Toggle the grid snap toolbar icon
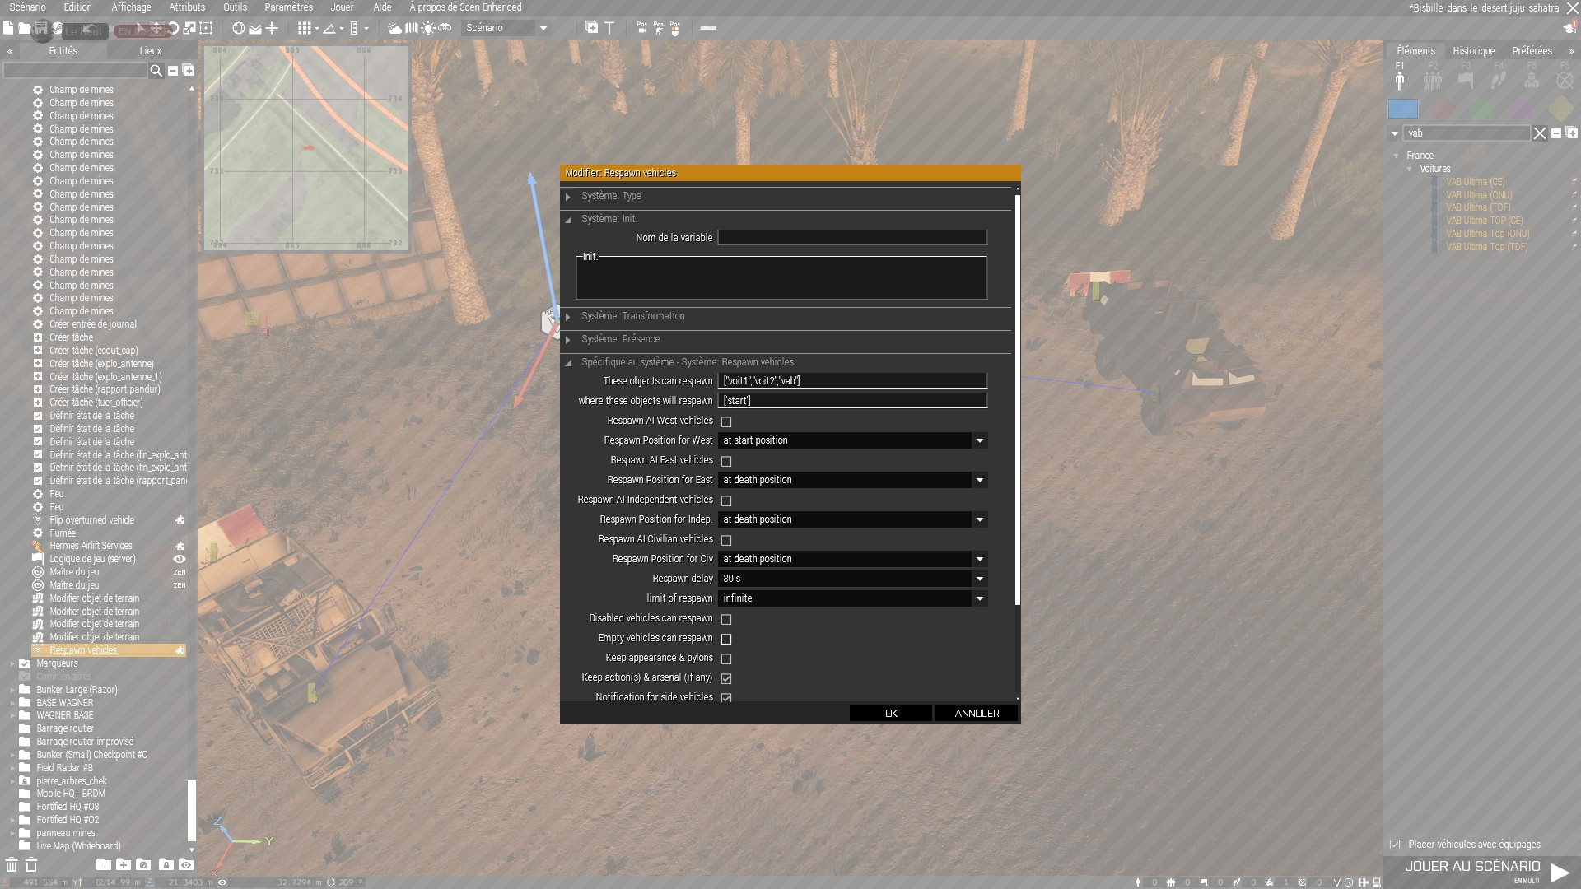The height and width of the screenshot is (889, 1581). coord(305,28)
